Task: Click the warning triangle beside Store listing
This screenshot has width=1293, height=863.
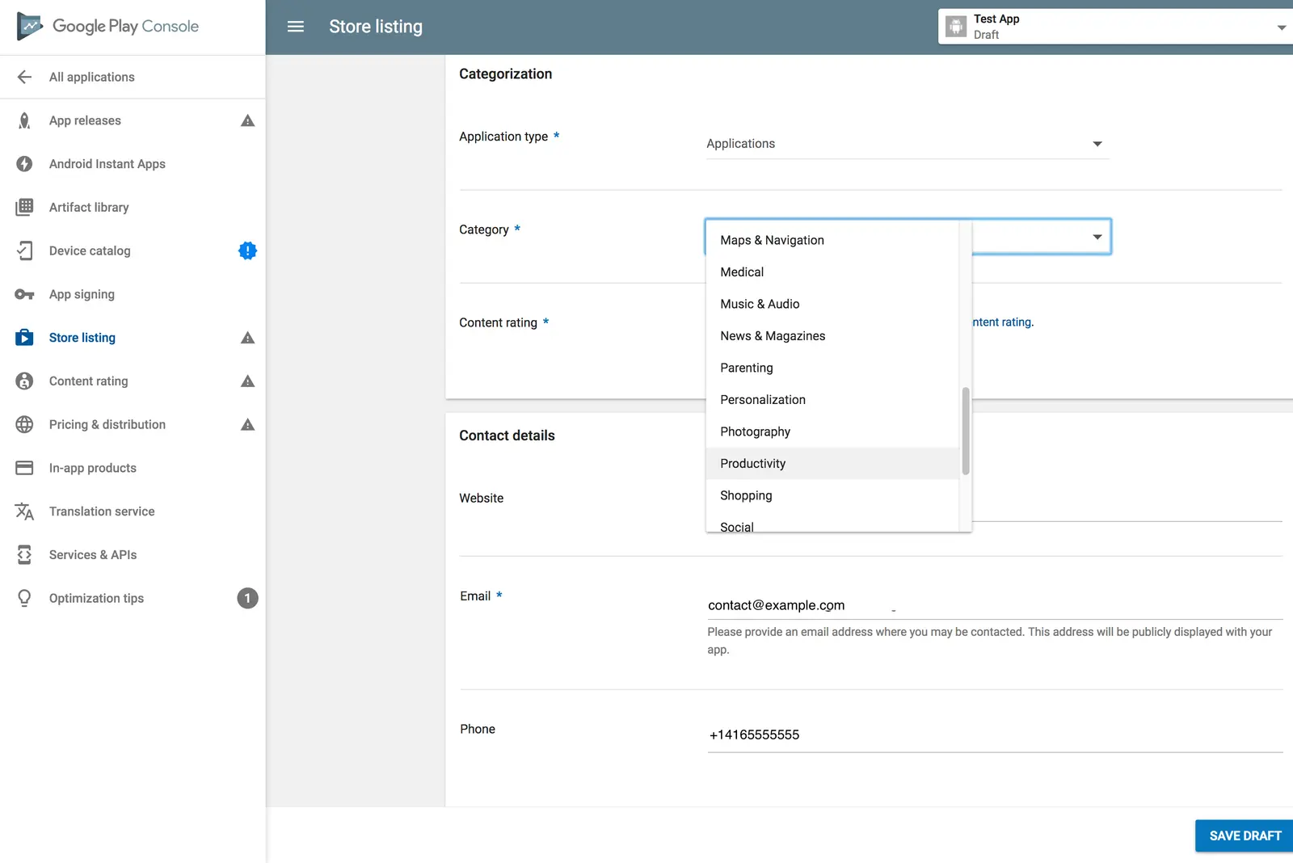Action: (248, 338)
